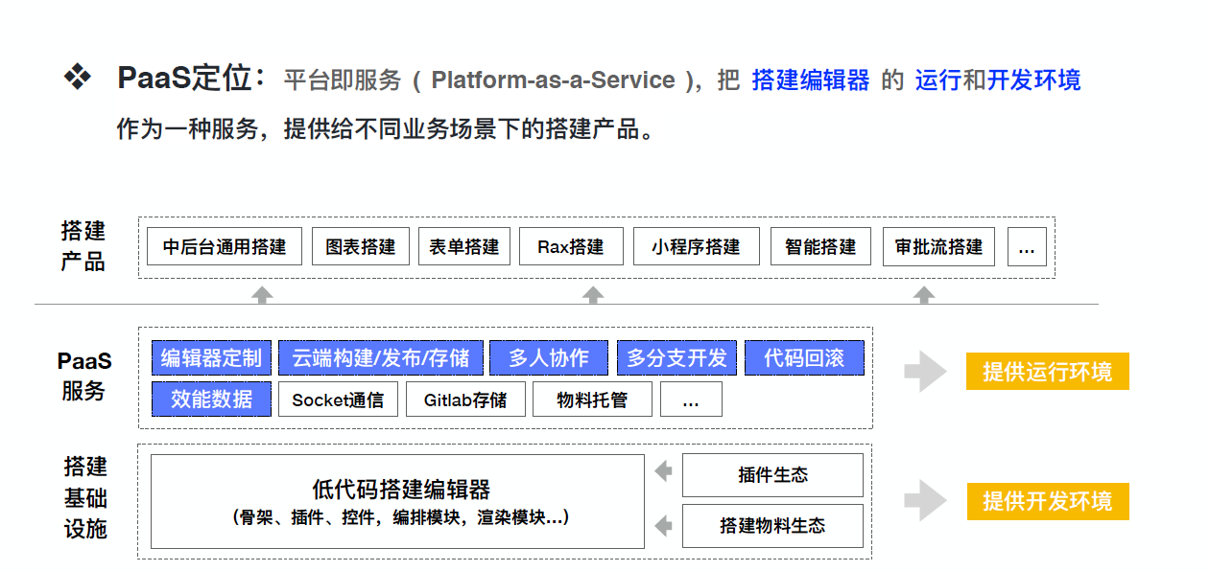Select the 表单搭建 box
Viewport: 1210px width, 571px height.
(x=464, y=246)
